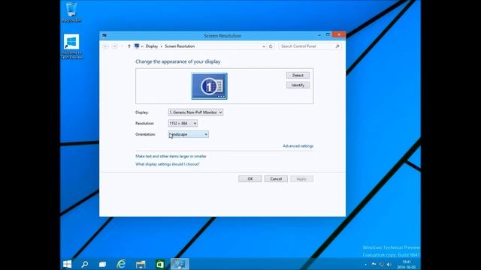Select the Screen Resolution taskbar item

(180, 264)
